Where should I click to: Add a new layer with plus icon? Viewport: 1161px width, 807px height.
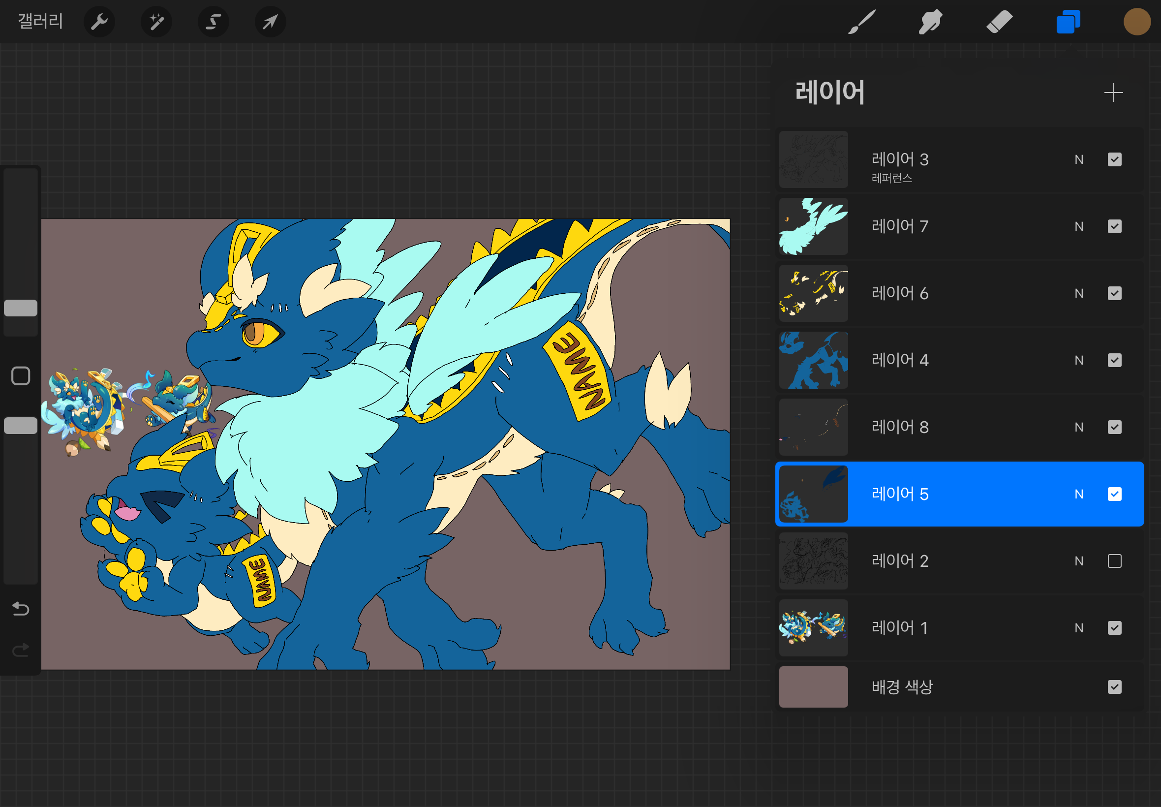click(1113, 93)
